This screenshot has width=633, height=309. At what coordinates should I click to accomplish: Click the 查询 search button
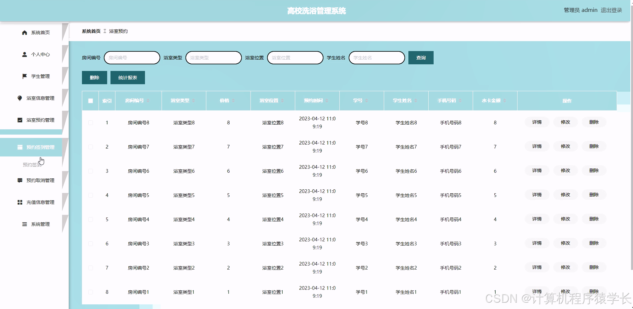tap(421, 58)
